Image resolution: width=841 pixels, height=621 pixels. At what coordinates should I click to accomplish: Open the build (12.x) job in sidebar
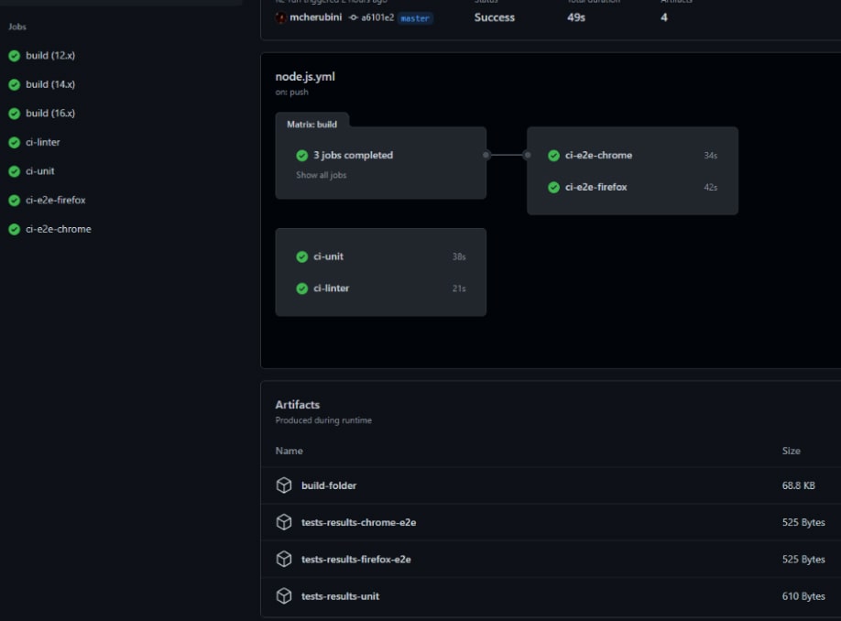(x=50, y=56)
